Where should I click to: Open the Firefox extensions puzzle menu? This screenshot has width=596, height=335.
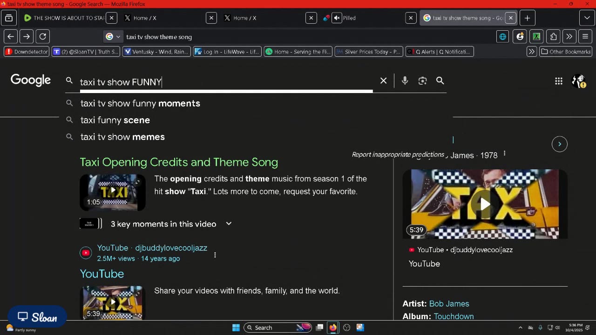pos(553,36)
